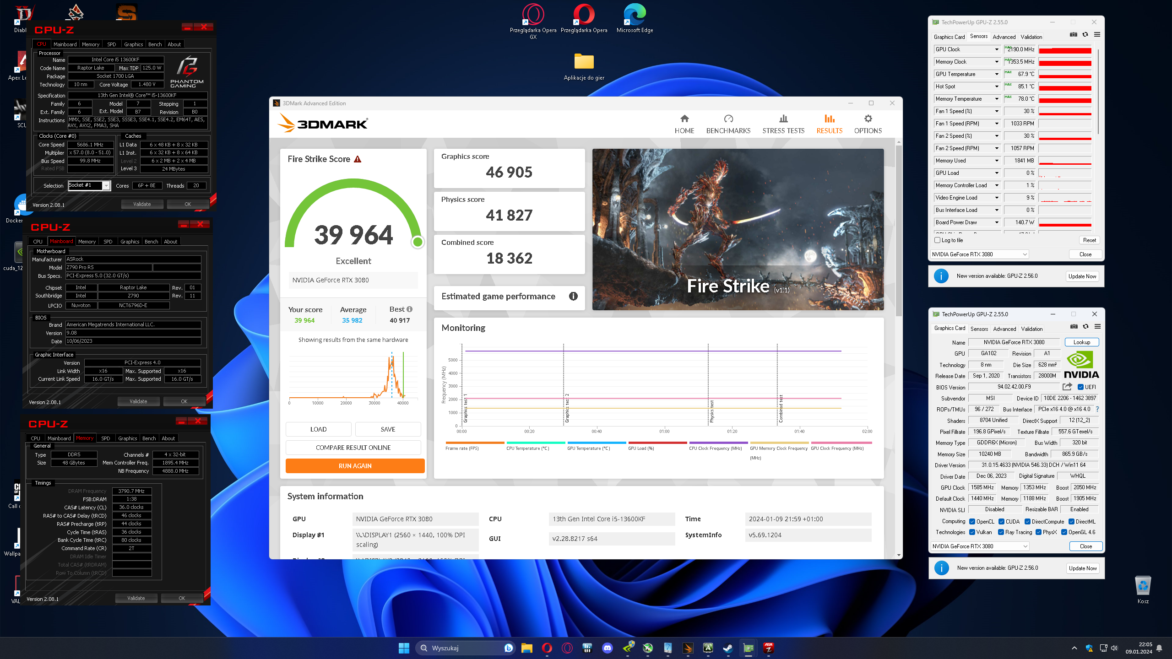Click Reset in GPU-Z sensors window

point(1089,240)
